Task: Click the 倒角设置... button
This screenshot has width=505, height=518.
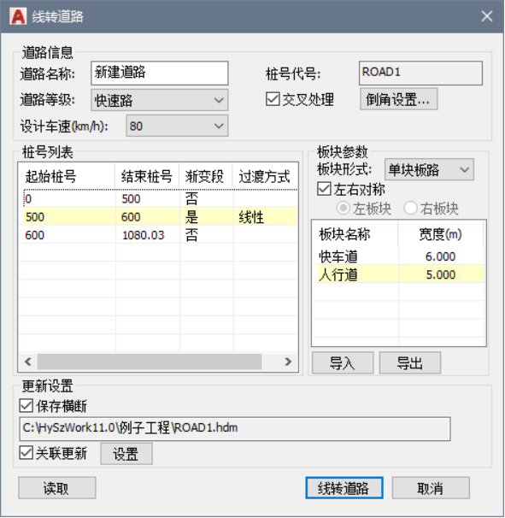Action: pyautogui.click(x=399, y=99)
